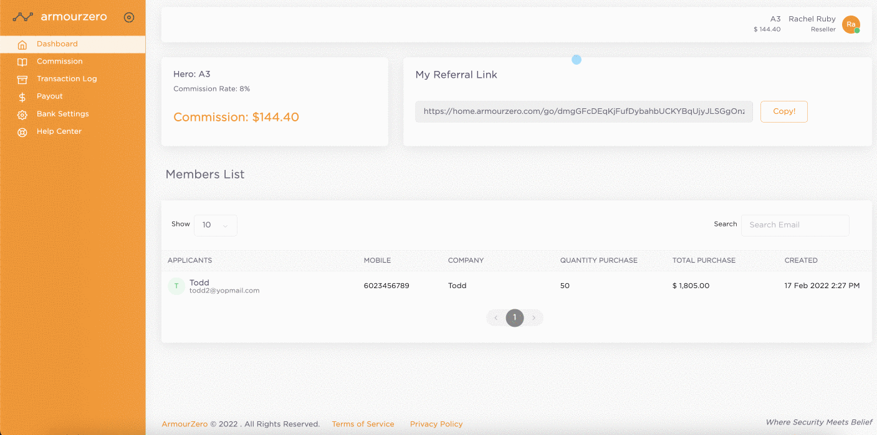Click the date 17 Feb 2022 2:27 PM

pos(822,286)
